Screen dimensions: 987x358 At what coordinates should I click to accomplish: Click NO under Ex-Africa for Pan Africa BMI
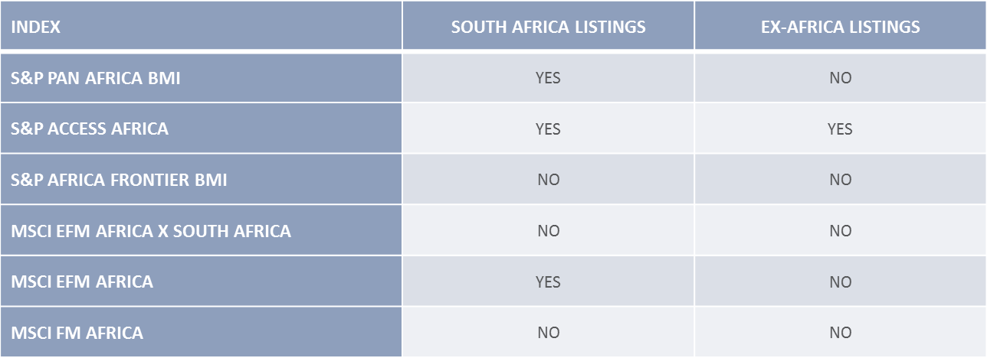pyautogui.click(x=840, y=78)
